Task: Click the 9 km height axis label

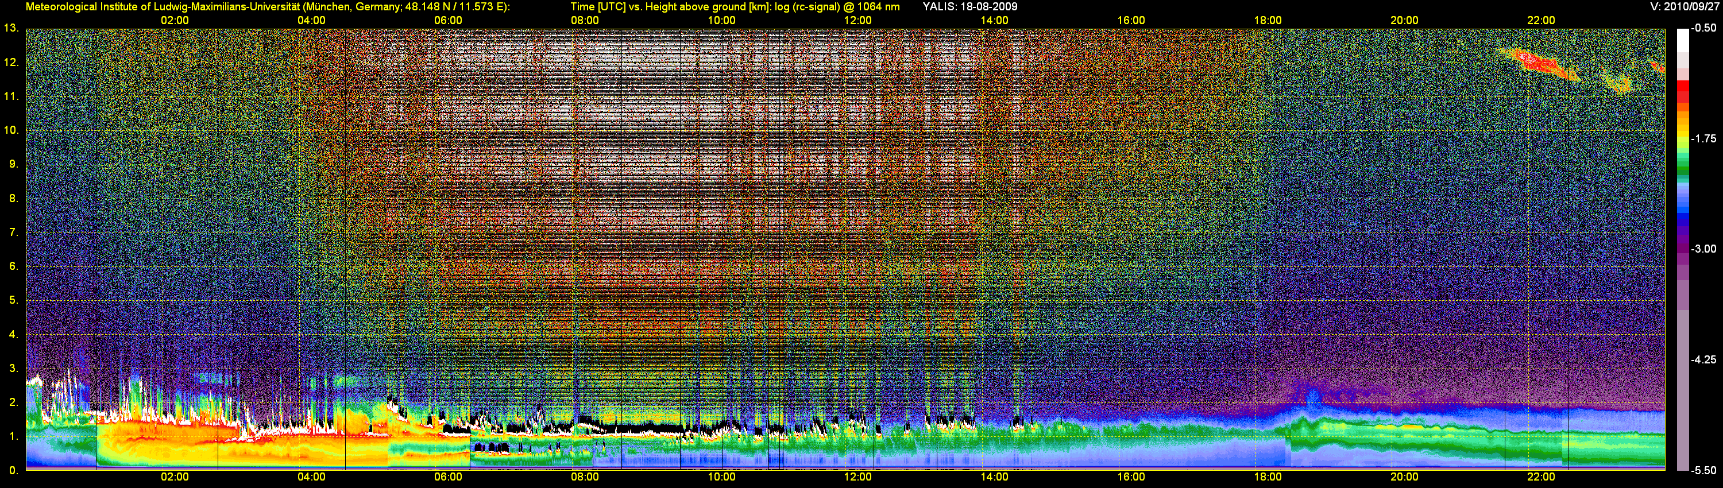Action: pyautogui.click(x=13, y=164)
